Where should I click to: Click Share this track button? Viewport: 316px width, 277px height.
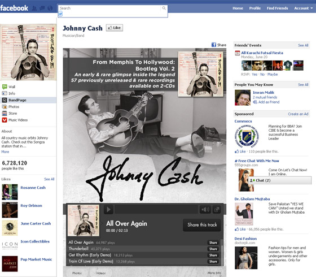(x=202, y=225)
